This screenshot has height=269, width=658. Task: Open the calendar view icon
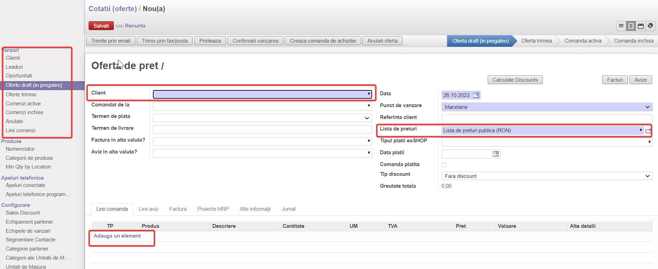(x=641, y=26)
